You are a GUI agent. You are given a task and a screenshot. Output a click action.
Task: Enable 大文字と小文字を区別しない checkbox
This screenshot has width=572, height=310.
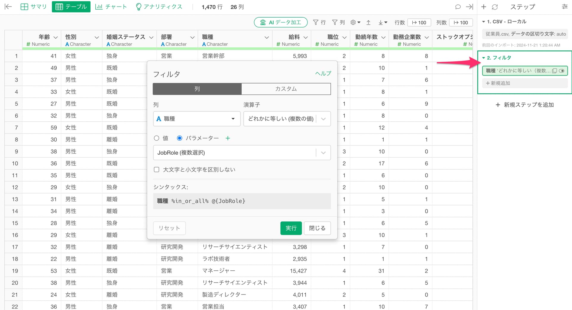pyautogui.click(x=156, y=170)
